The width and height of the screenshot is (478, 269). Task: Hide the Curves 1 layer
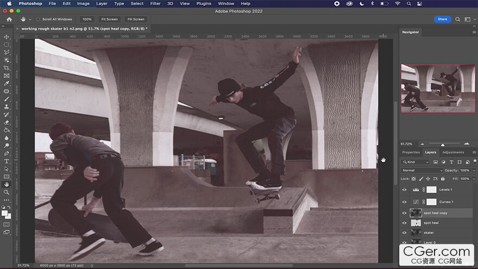pos(404,202)
